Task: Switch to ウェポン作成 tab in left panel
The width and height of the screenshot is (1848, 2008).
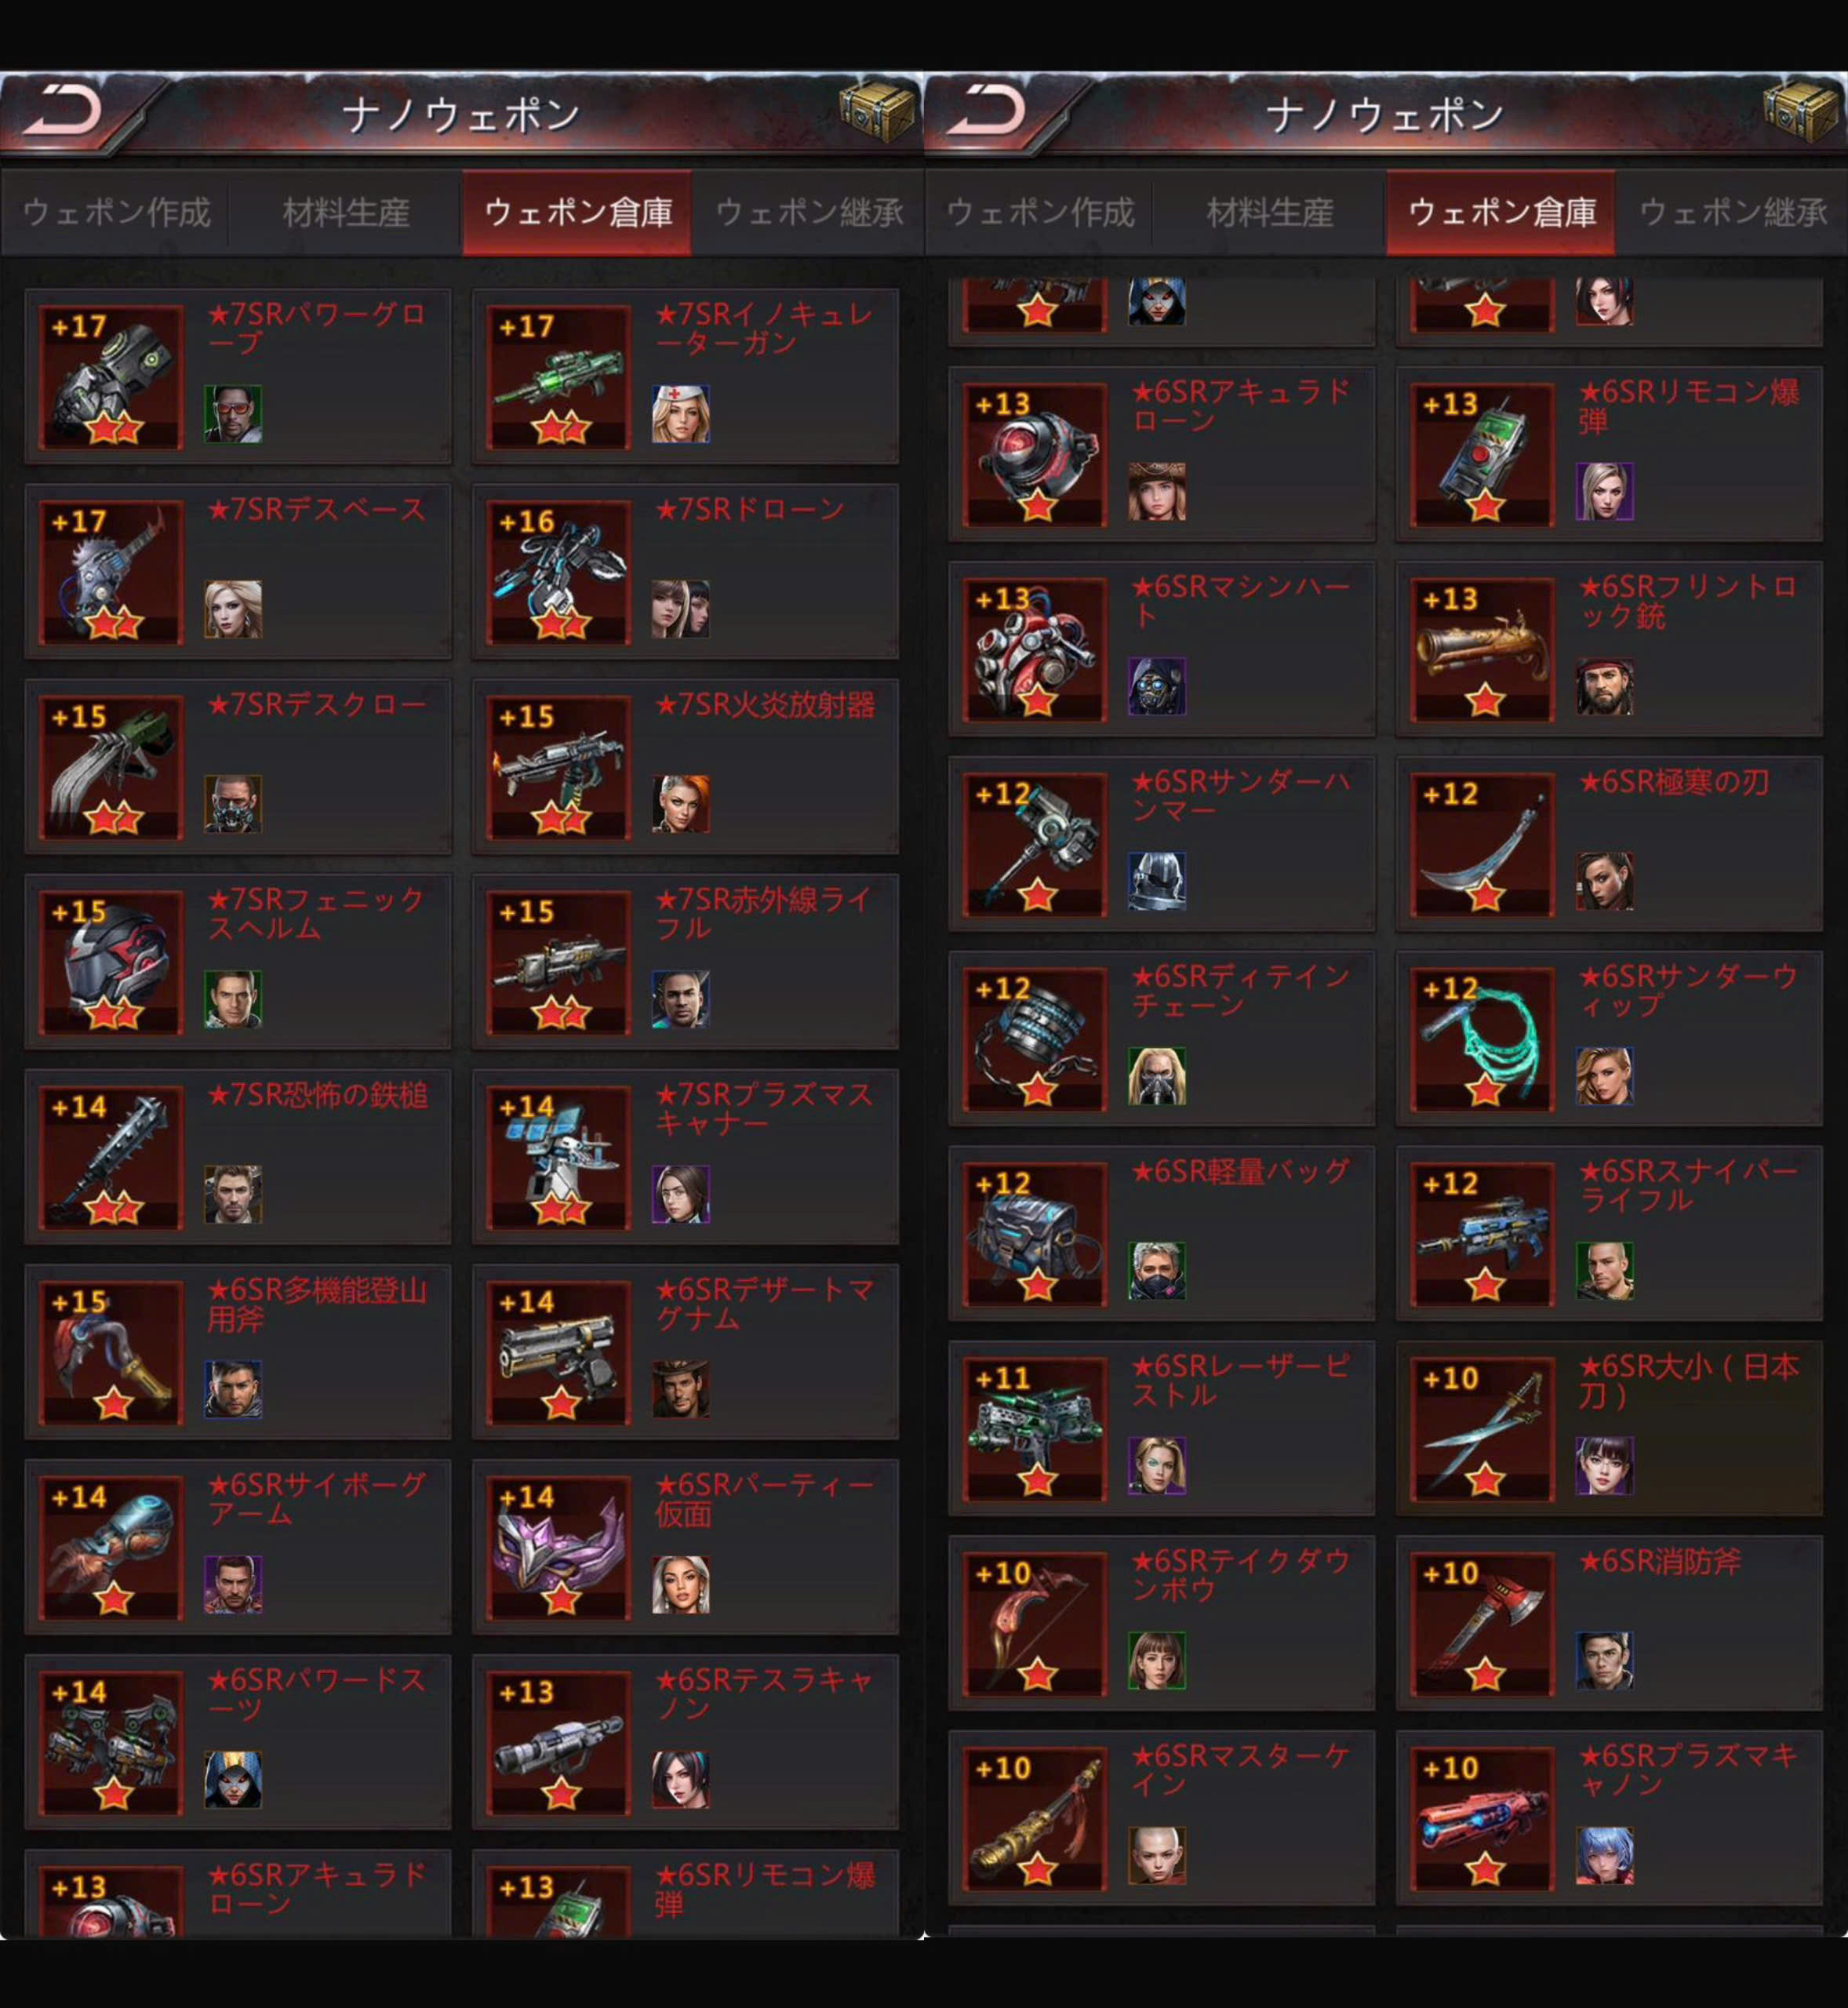Action: pos(116,212)
